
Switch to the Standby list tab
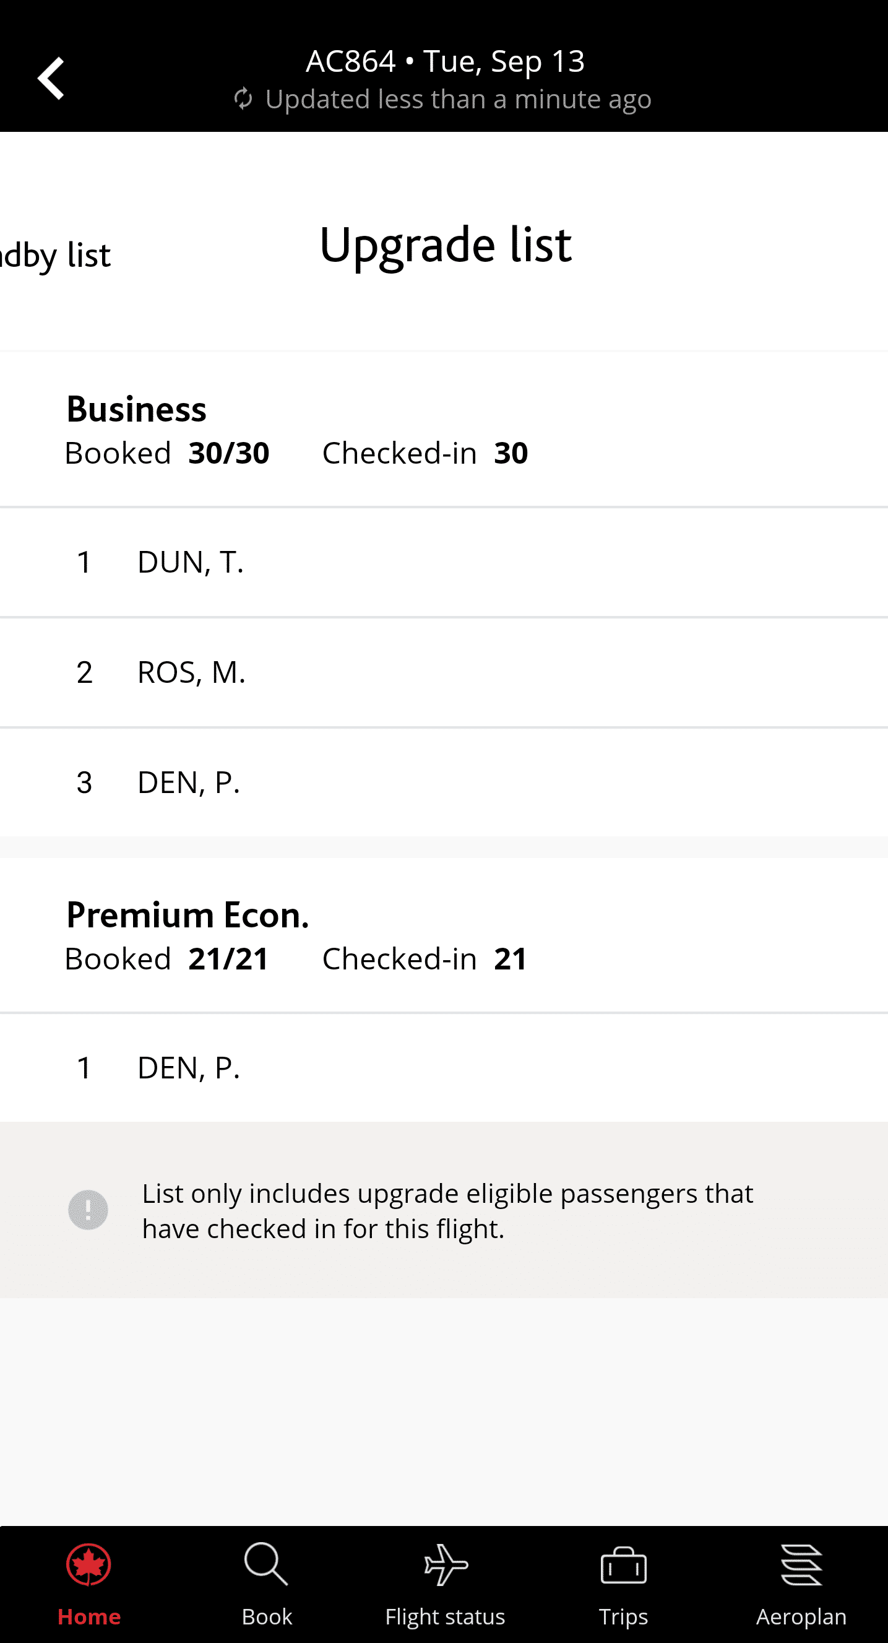pyautogui.click(x=56, y=254)
